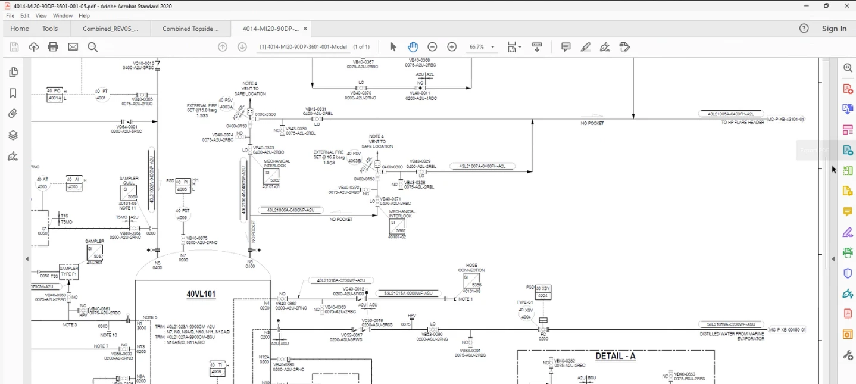Open Create PDF tool in right pane
This screenshot has height=384, width=856.
click(x=848, y=89)
